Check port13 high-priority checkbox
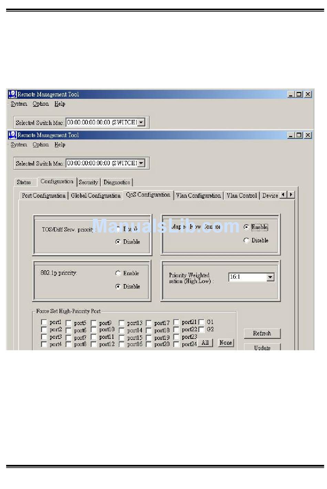Image resolution: width=327 pixels, height=489 pixels. pyautogui.click(x=122, y=323)
